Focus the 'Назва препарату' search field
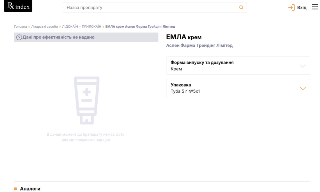 point(150,7)
